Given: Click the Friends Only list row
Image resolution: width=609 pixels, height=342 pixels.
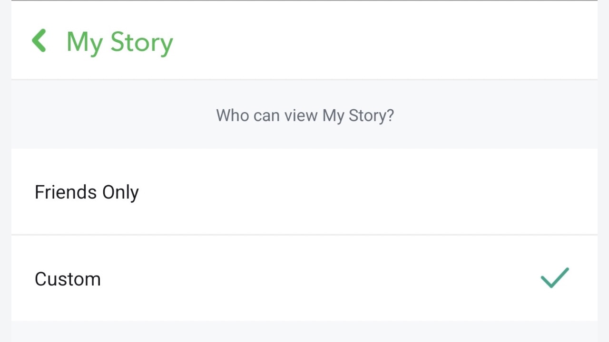Looking at the screenshot, I should (x=304, y=192).
